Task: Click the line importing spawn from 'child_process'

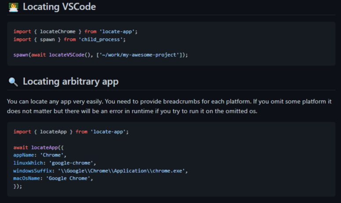Action: coord(70,40)
